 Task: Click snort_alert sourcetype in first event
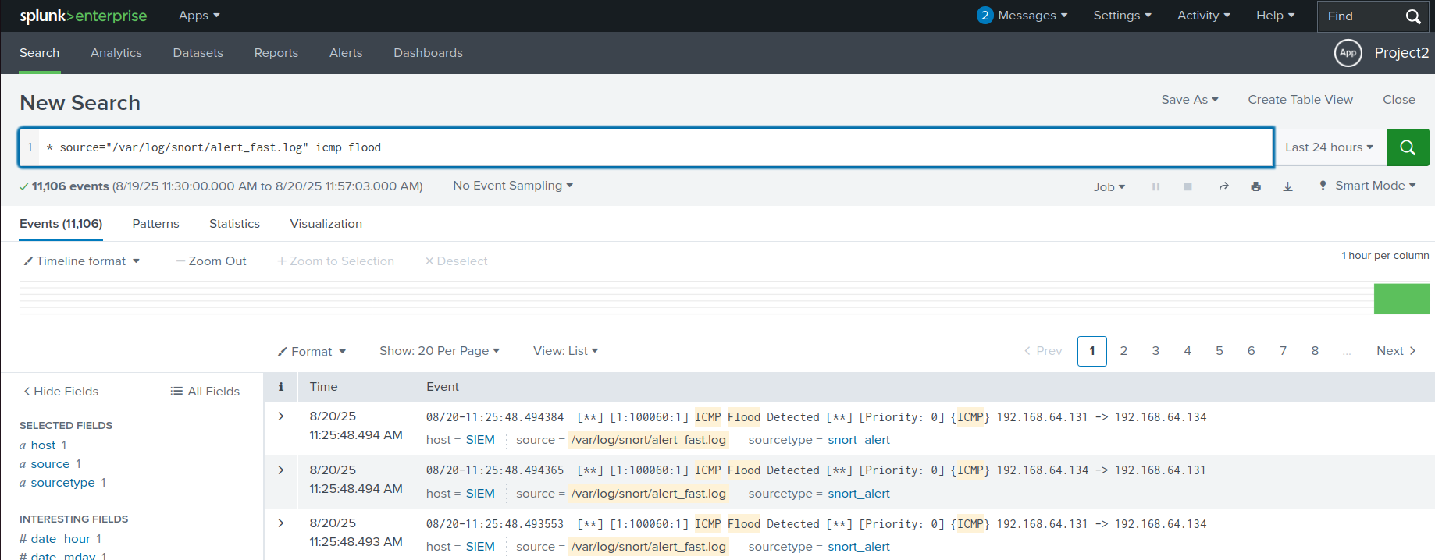[x=859, y=440]
